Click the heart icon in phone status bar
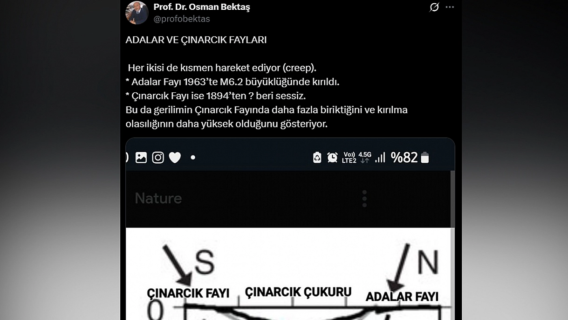The image size is (568, 320). click(175, 158)
